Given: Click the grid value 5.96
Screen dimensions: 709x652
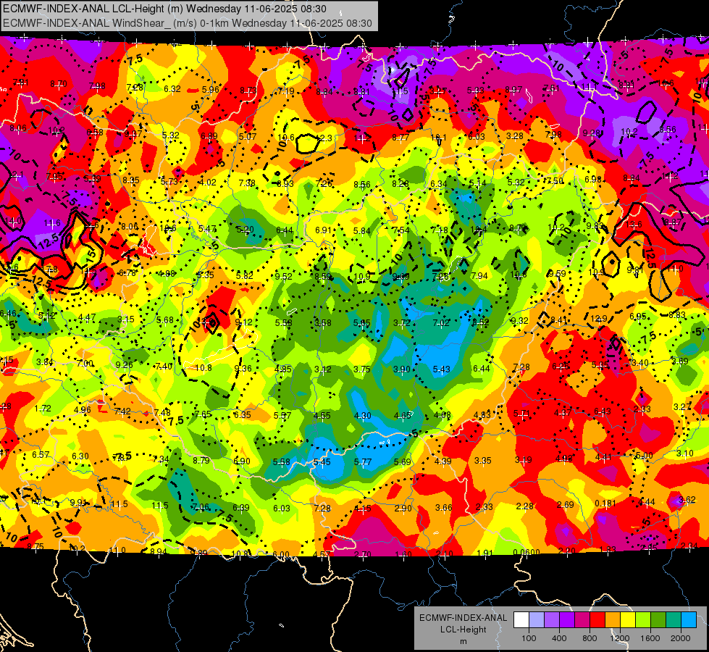Looking at the screenshot, I should [211, 90].
